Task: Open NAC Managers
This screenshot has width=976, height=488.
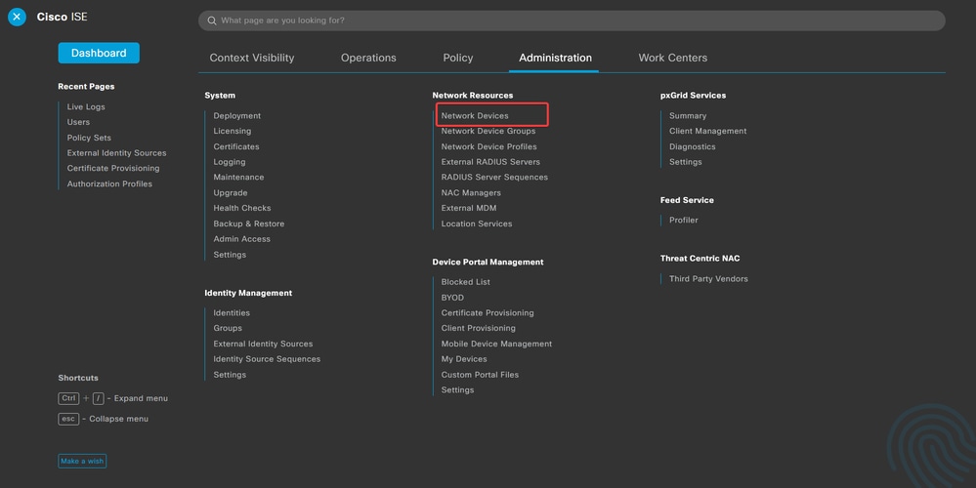Action: (471, 192)
